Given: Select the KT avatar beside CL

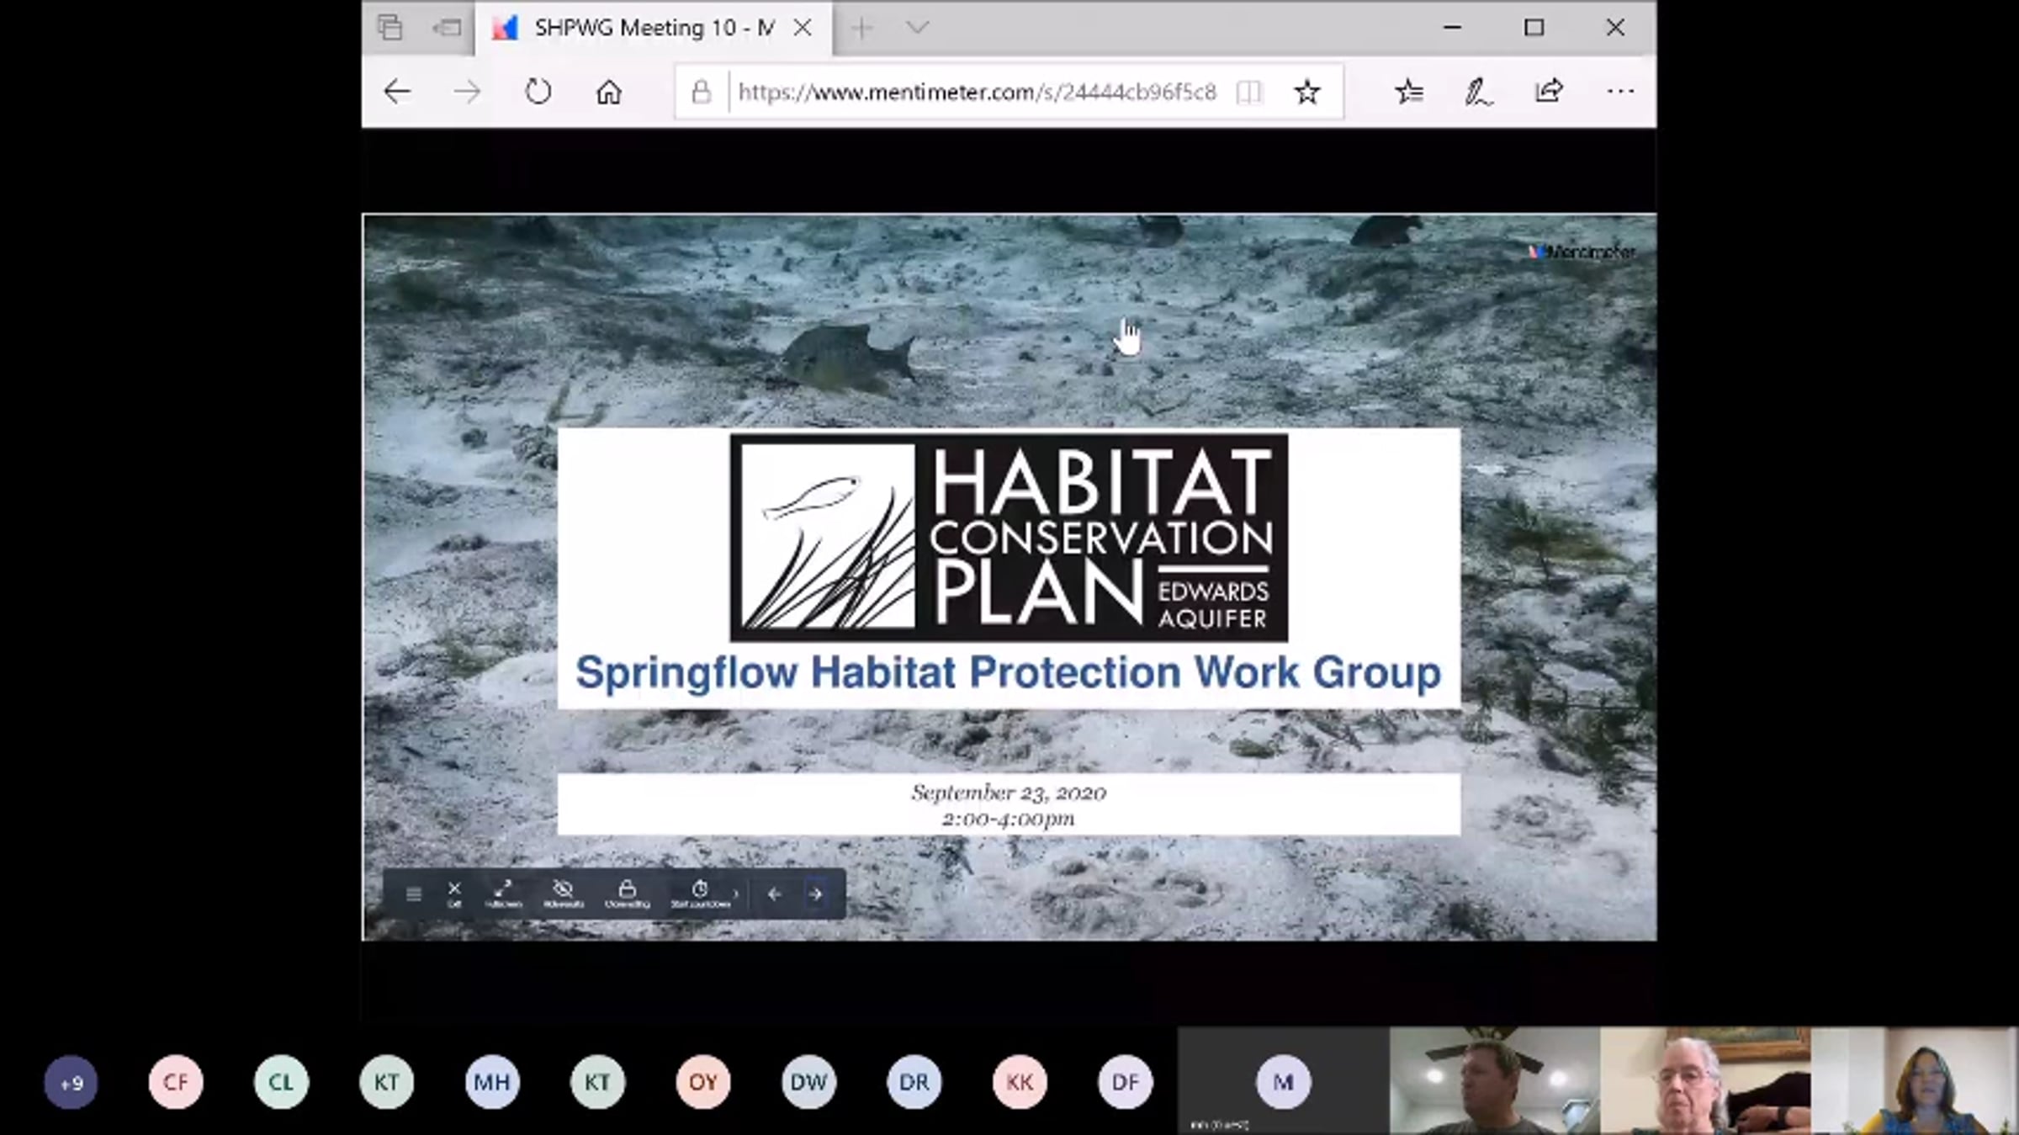Looking at the screenshot, I should 387,1082.
